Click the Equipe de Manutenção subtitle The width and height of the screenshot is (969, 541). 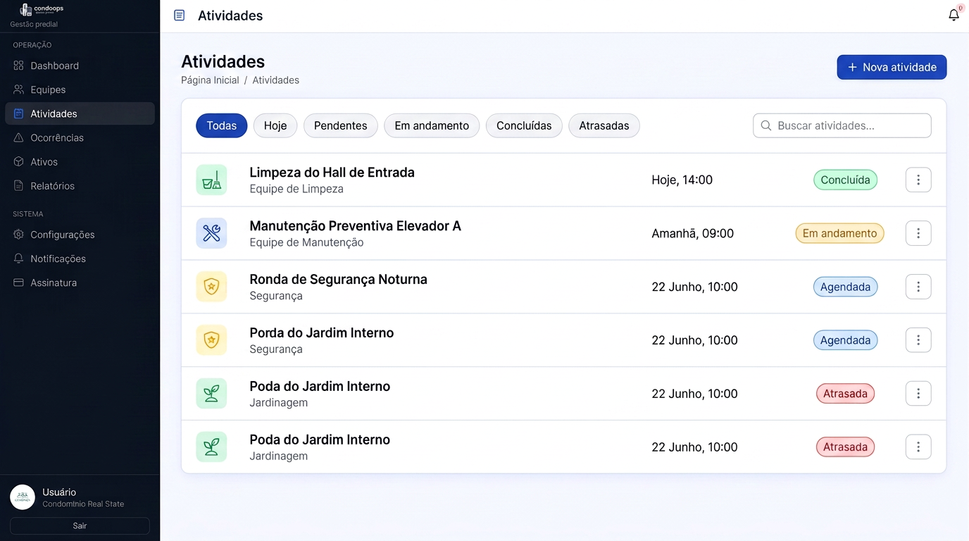click(306, 242)
